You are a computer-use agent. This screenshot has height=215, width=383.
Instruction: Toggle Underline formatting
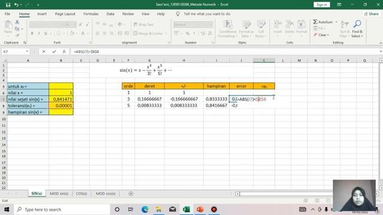45,33
